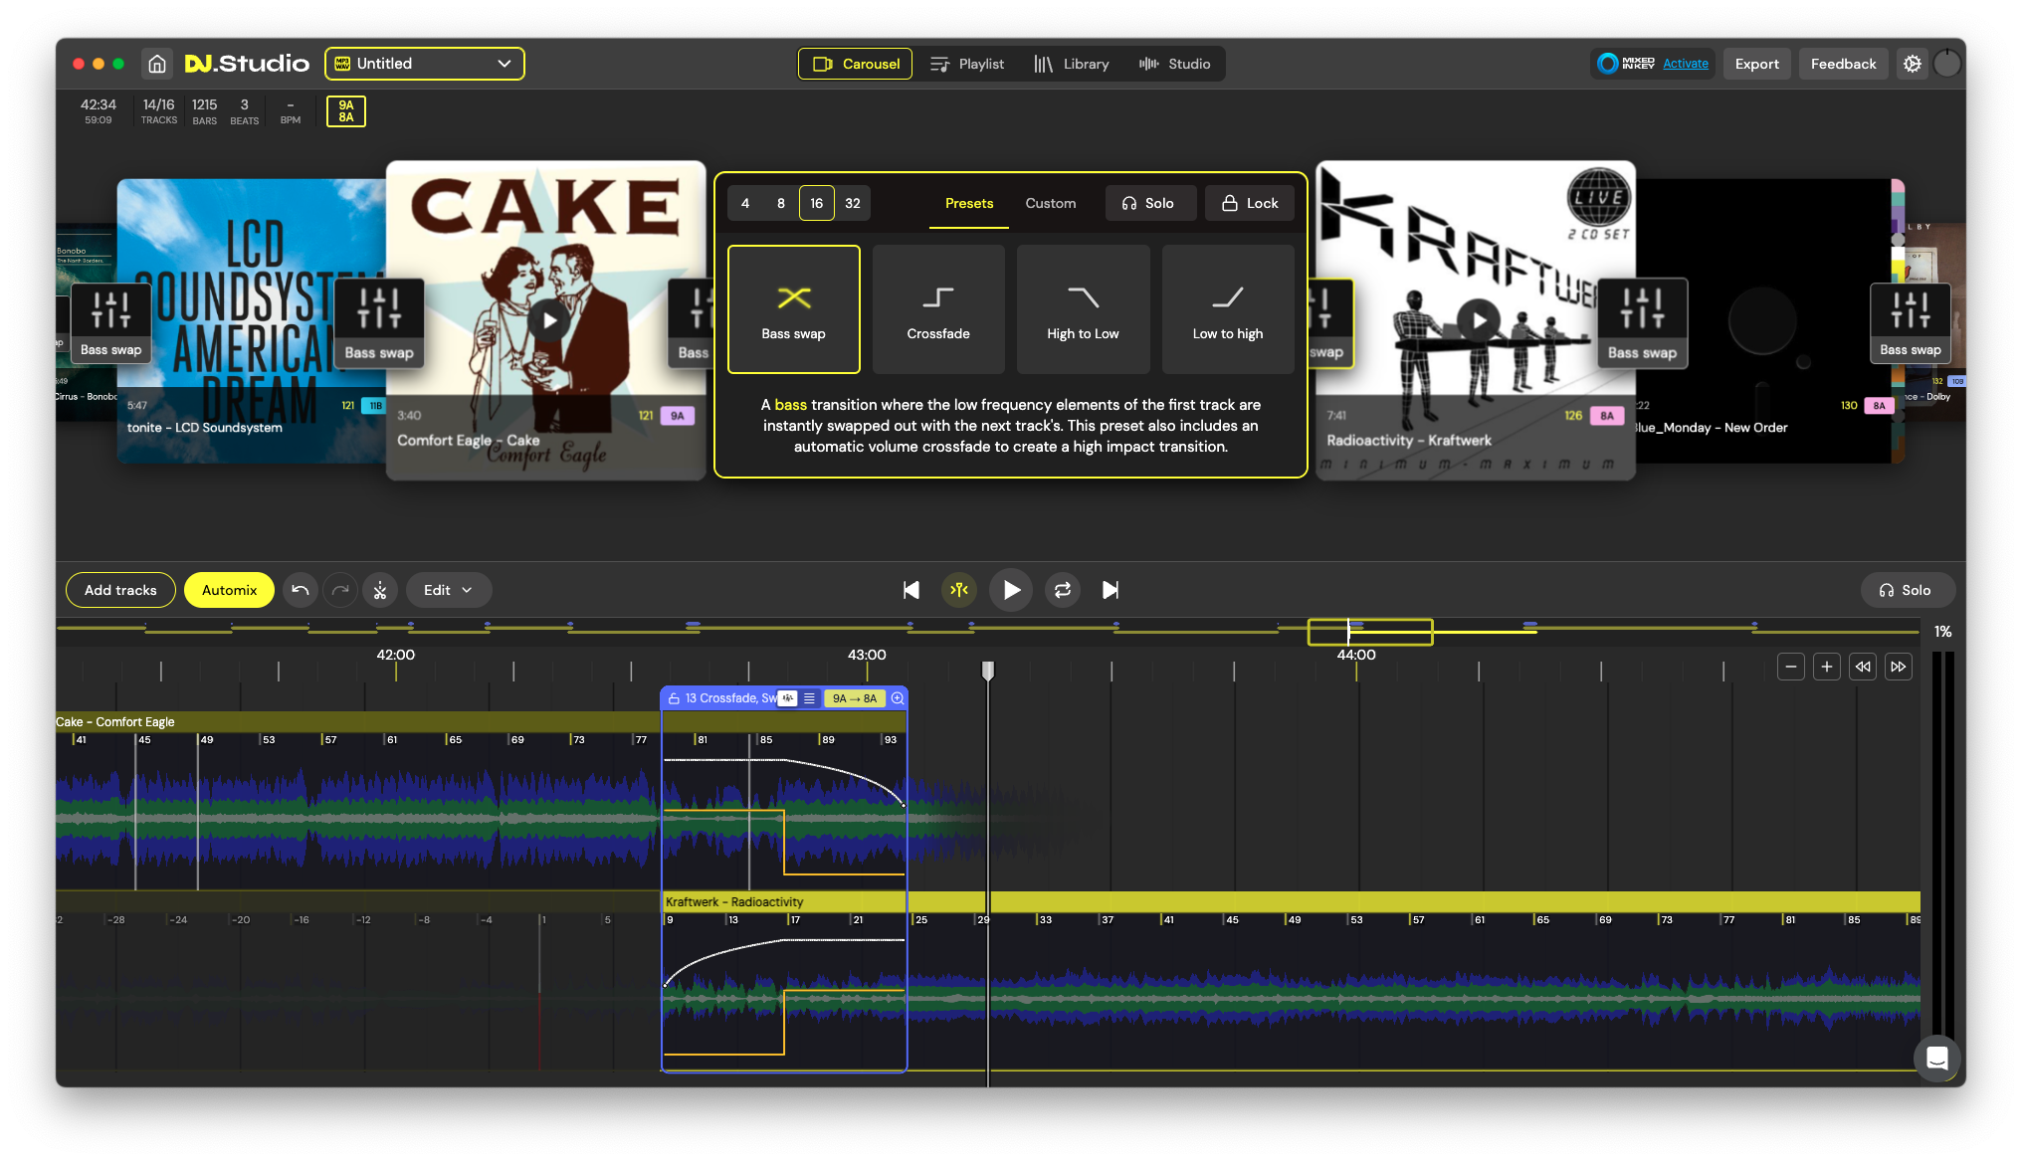Open the Untitled project dropdown
The height and width of the screenshot is (1161, 2022).
(x=425, y=64)
